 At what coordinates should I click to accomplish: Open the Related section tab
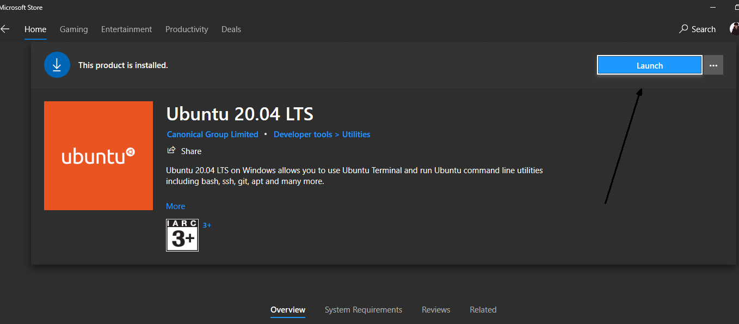(x=483, y=309)
